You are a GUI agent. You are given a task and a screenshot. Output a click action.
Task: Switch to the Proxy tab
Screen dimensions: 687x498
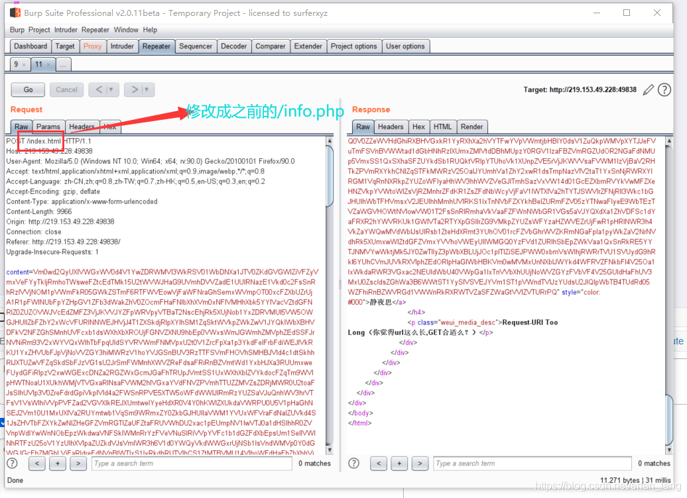(x=92, y=46)
